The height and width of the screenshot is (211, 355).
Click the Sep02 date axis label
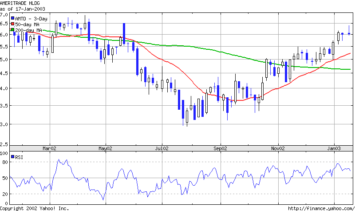tap(220, 149)
